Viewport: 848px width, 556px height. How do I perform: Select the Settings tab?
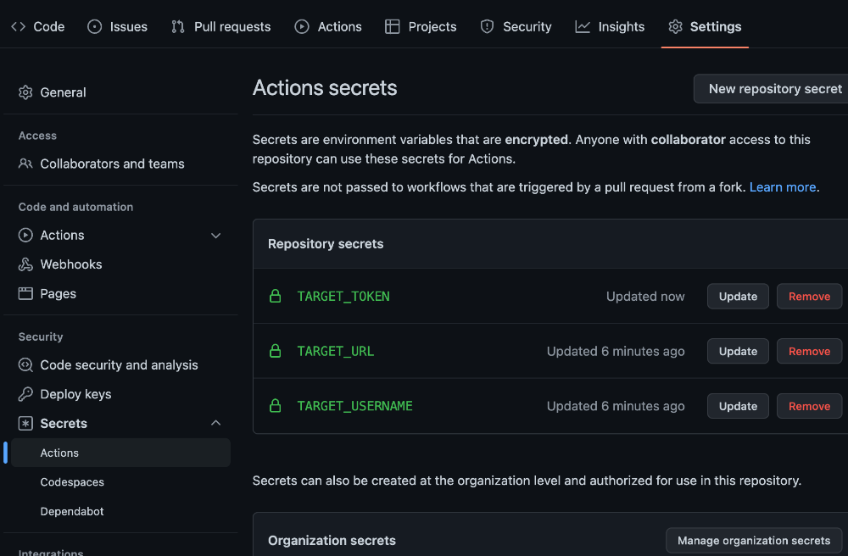click(x=705, y=26)
